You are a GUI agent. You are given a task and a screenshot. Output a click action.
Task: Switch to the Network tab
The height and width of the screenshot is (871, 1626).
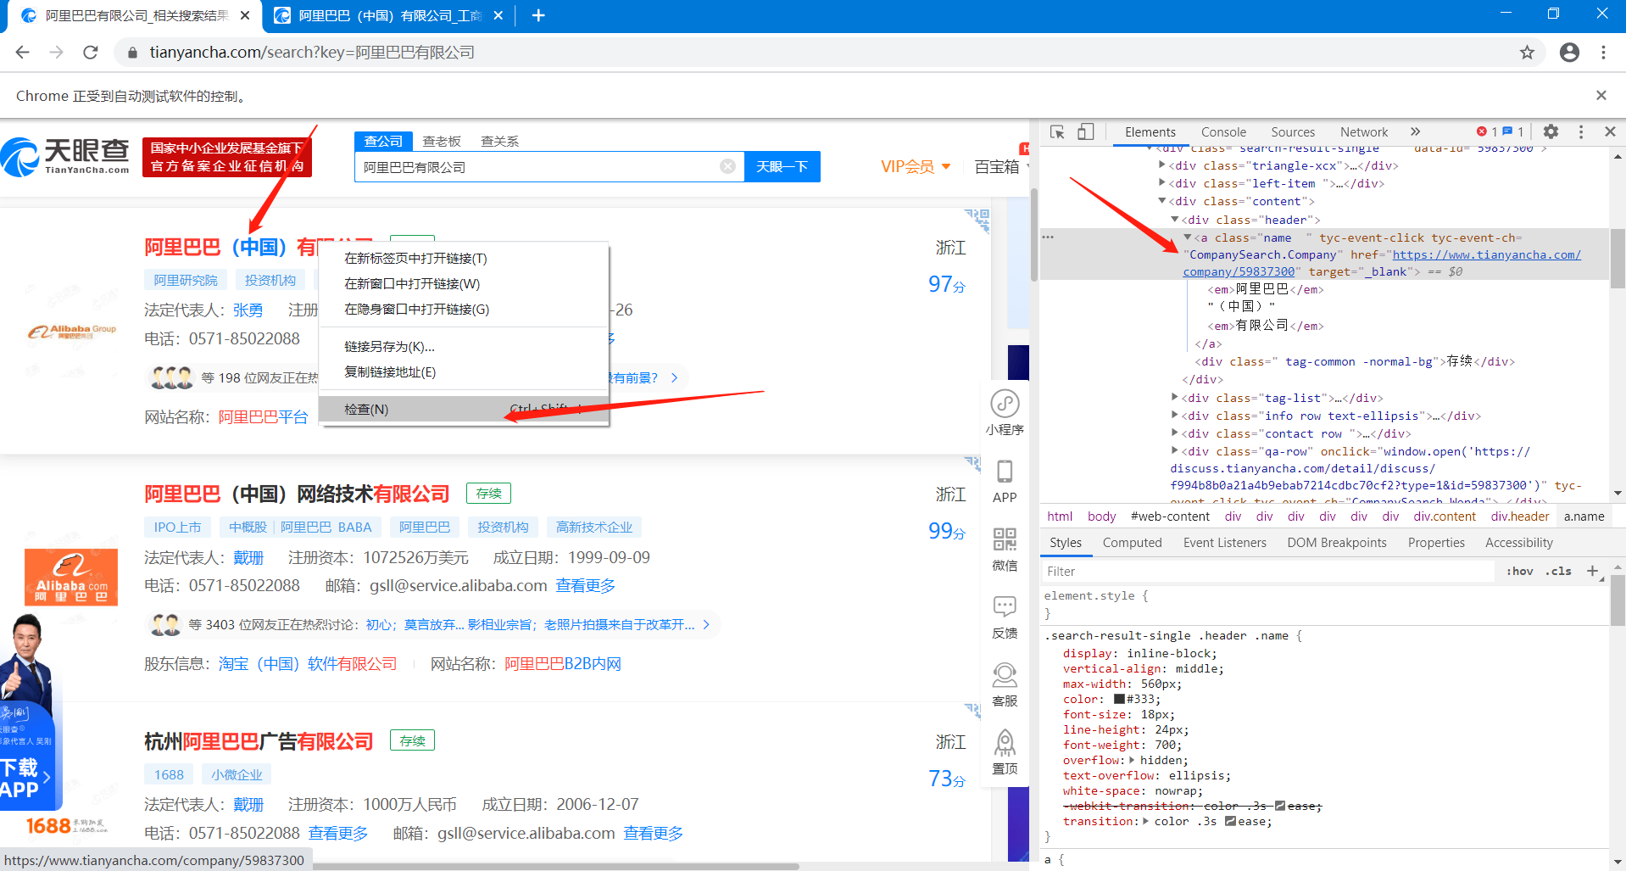[1364, 131]
